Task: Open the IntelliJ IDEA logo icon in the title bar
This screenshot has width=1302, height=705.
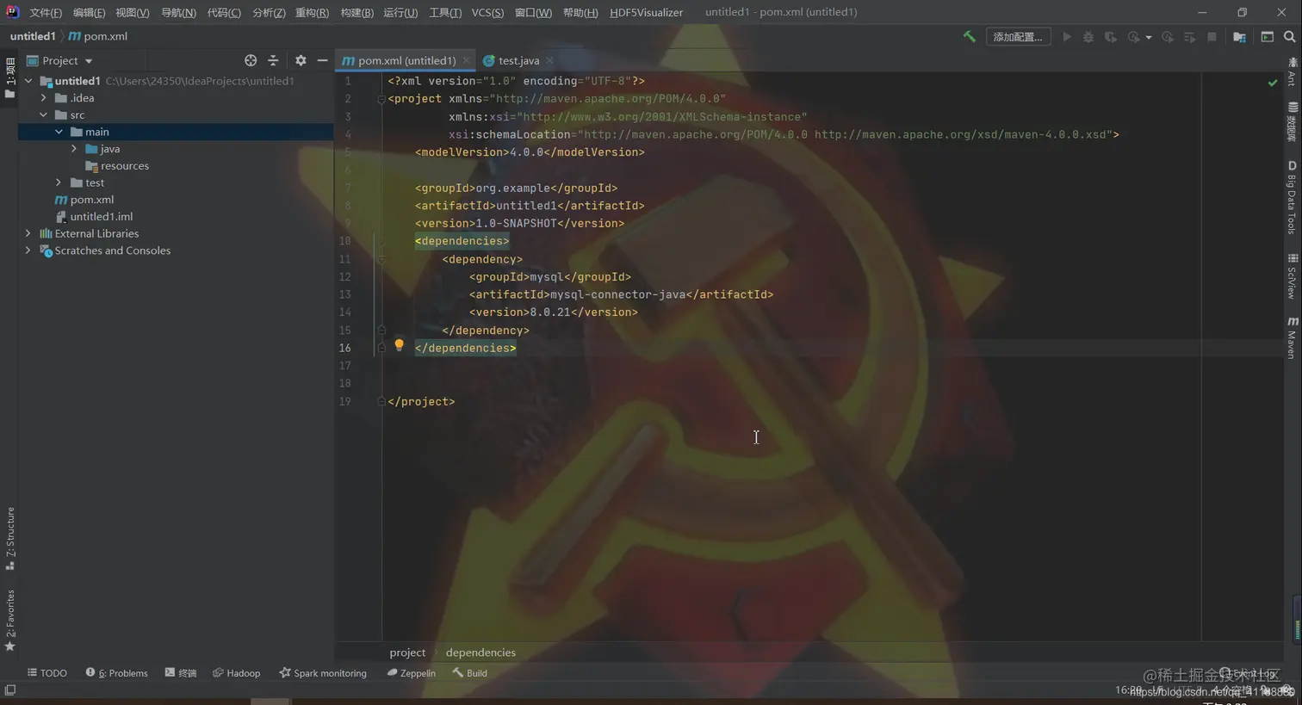Action: (12, 11)
